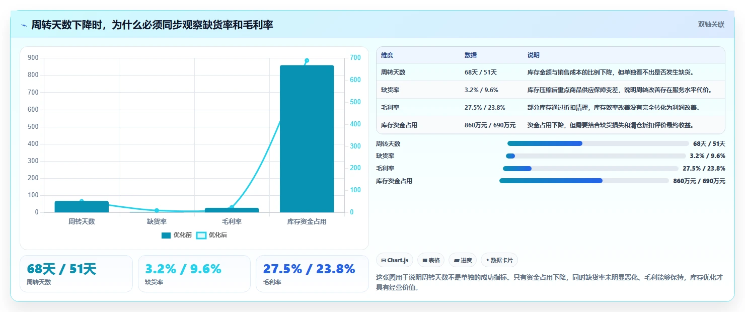Toggle the 优化后 legend item in the chart
Viewport: 745px width, 312px height.
coord(211,235)
